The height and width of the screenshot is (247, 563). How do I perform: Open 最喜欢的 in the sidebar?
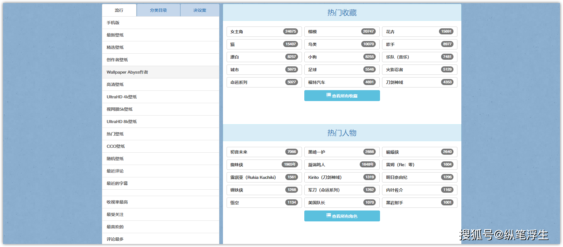pyautogui.click(x=115, y=227)
